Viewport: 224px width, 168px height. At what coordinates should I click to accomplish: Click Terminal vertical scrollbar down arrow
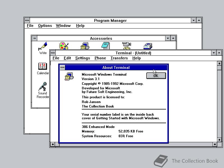219,140
